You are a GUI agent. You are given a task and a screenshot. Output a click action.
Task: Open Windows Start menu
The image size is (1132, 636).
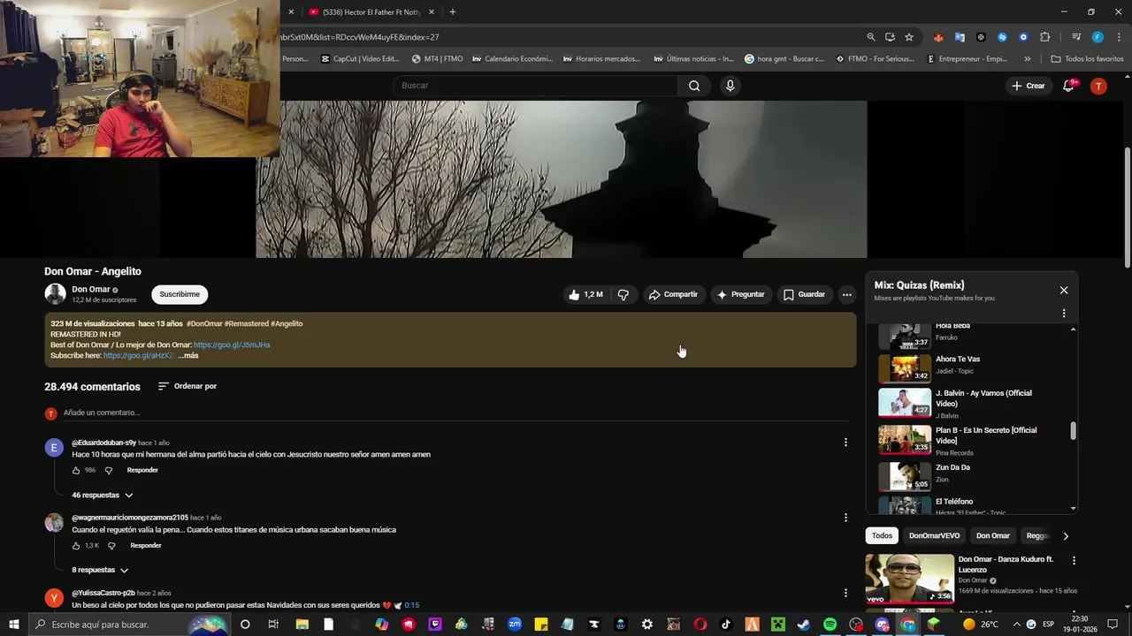coord(13,625)
